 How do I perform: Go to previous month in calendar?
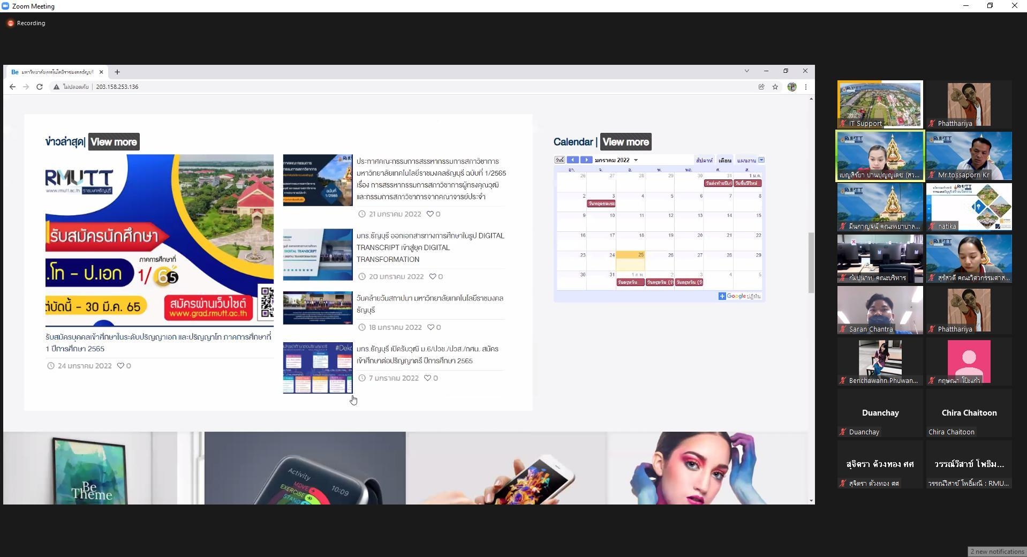(573, 160)
